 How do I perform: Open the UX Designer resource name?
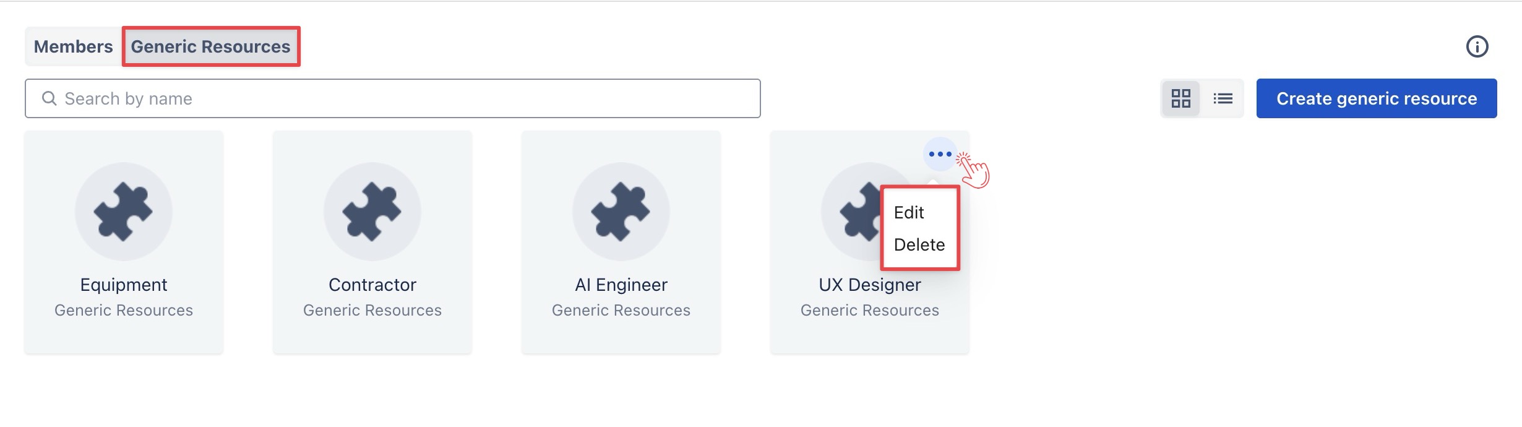[x=869, y=285]
